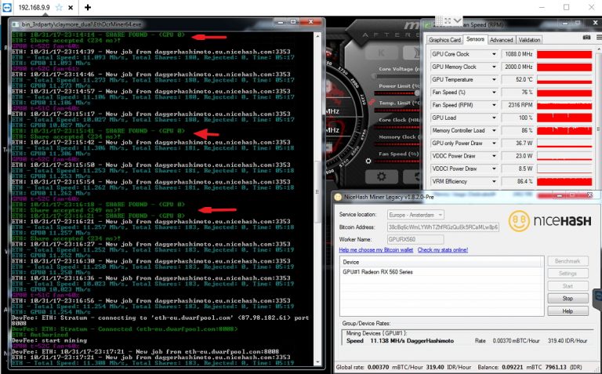
Task: Click the Worker Name field GPURX560
Action: coord(415,239)
